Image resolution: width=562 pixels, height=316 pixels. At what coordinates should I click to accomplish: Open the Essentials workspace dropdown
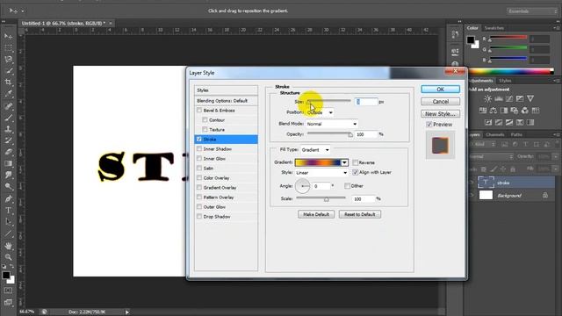[x=533, y=11]
